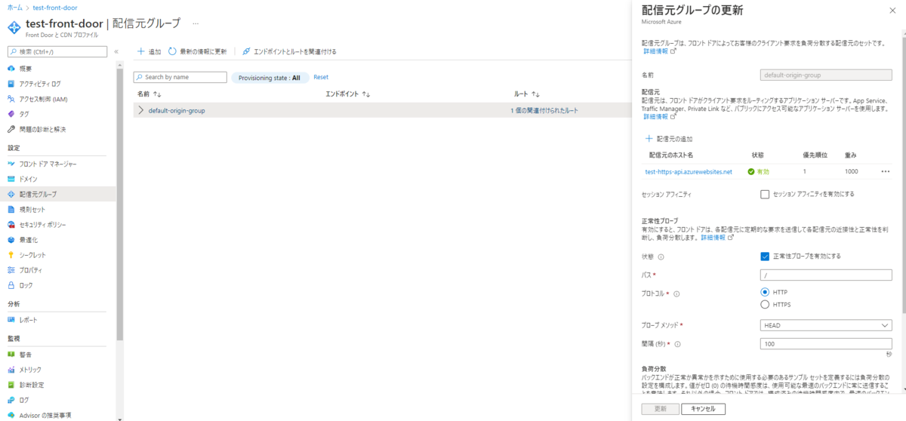
Task: Open 診断設定 in sidebar
Action: (x=32, y=385)
